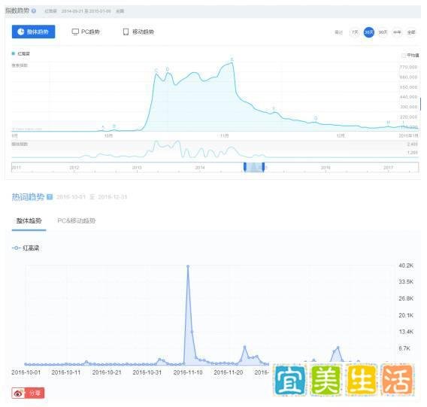This screenshot has width=427, height=407.
Task: Switch to the 移动趋势 mobile view
Action: [138, 32]
